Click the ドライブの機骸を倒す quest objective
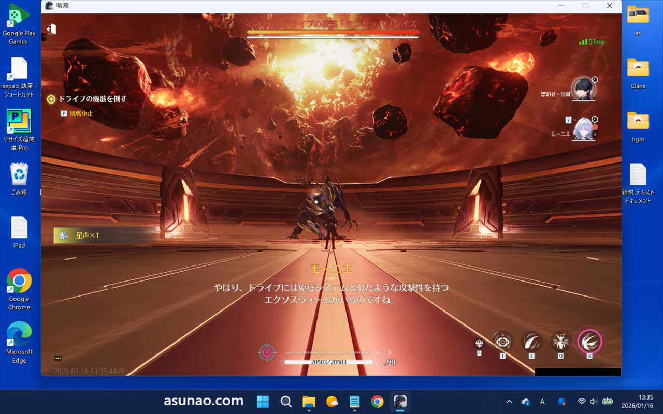The width and height of the screenshot is (663, 414). tap(92, 99)
